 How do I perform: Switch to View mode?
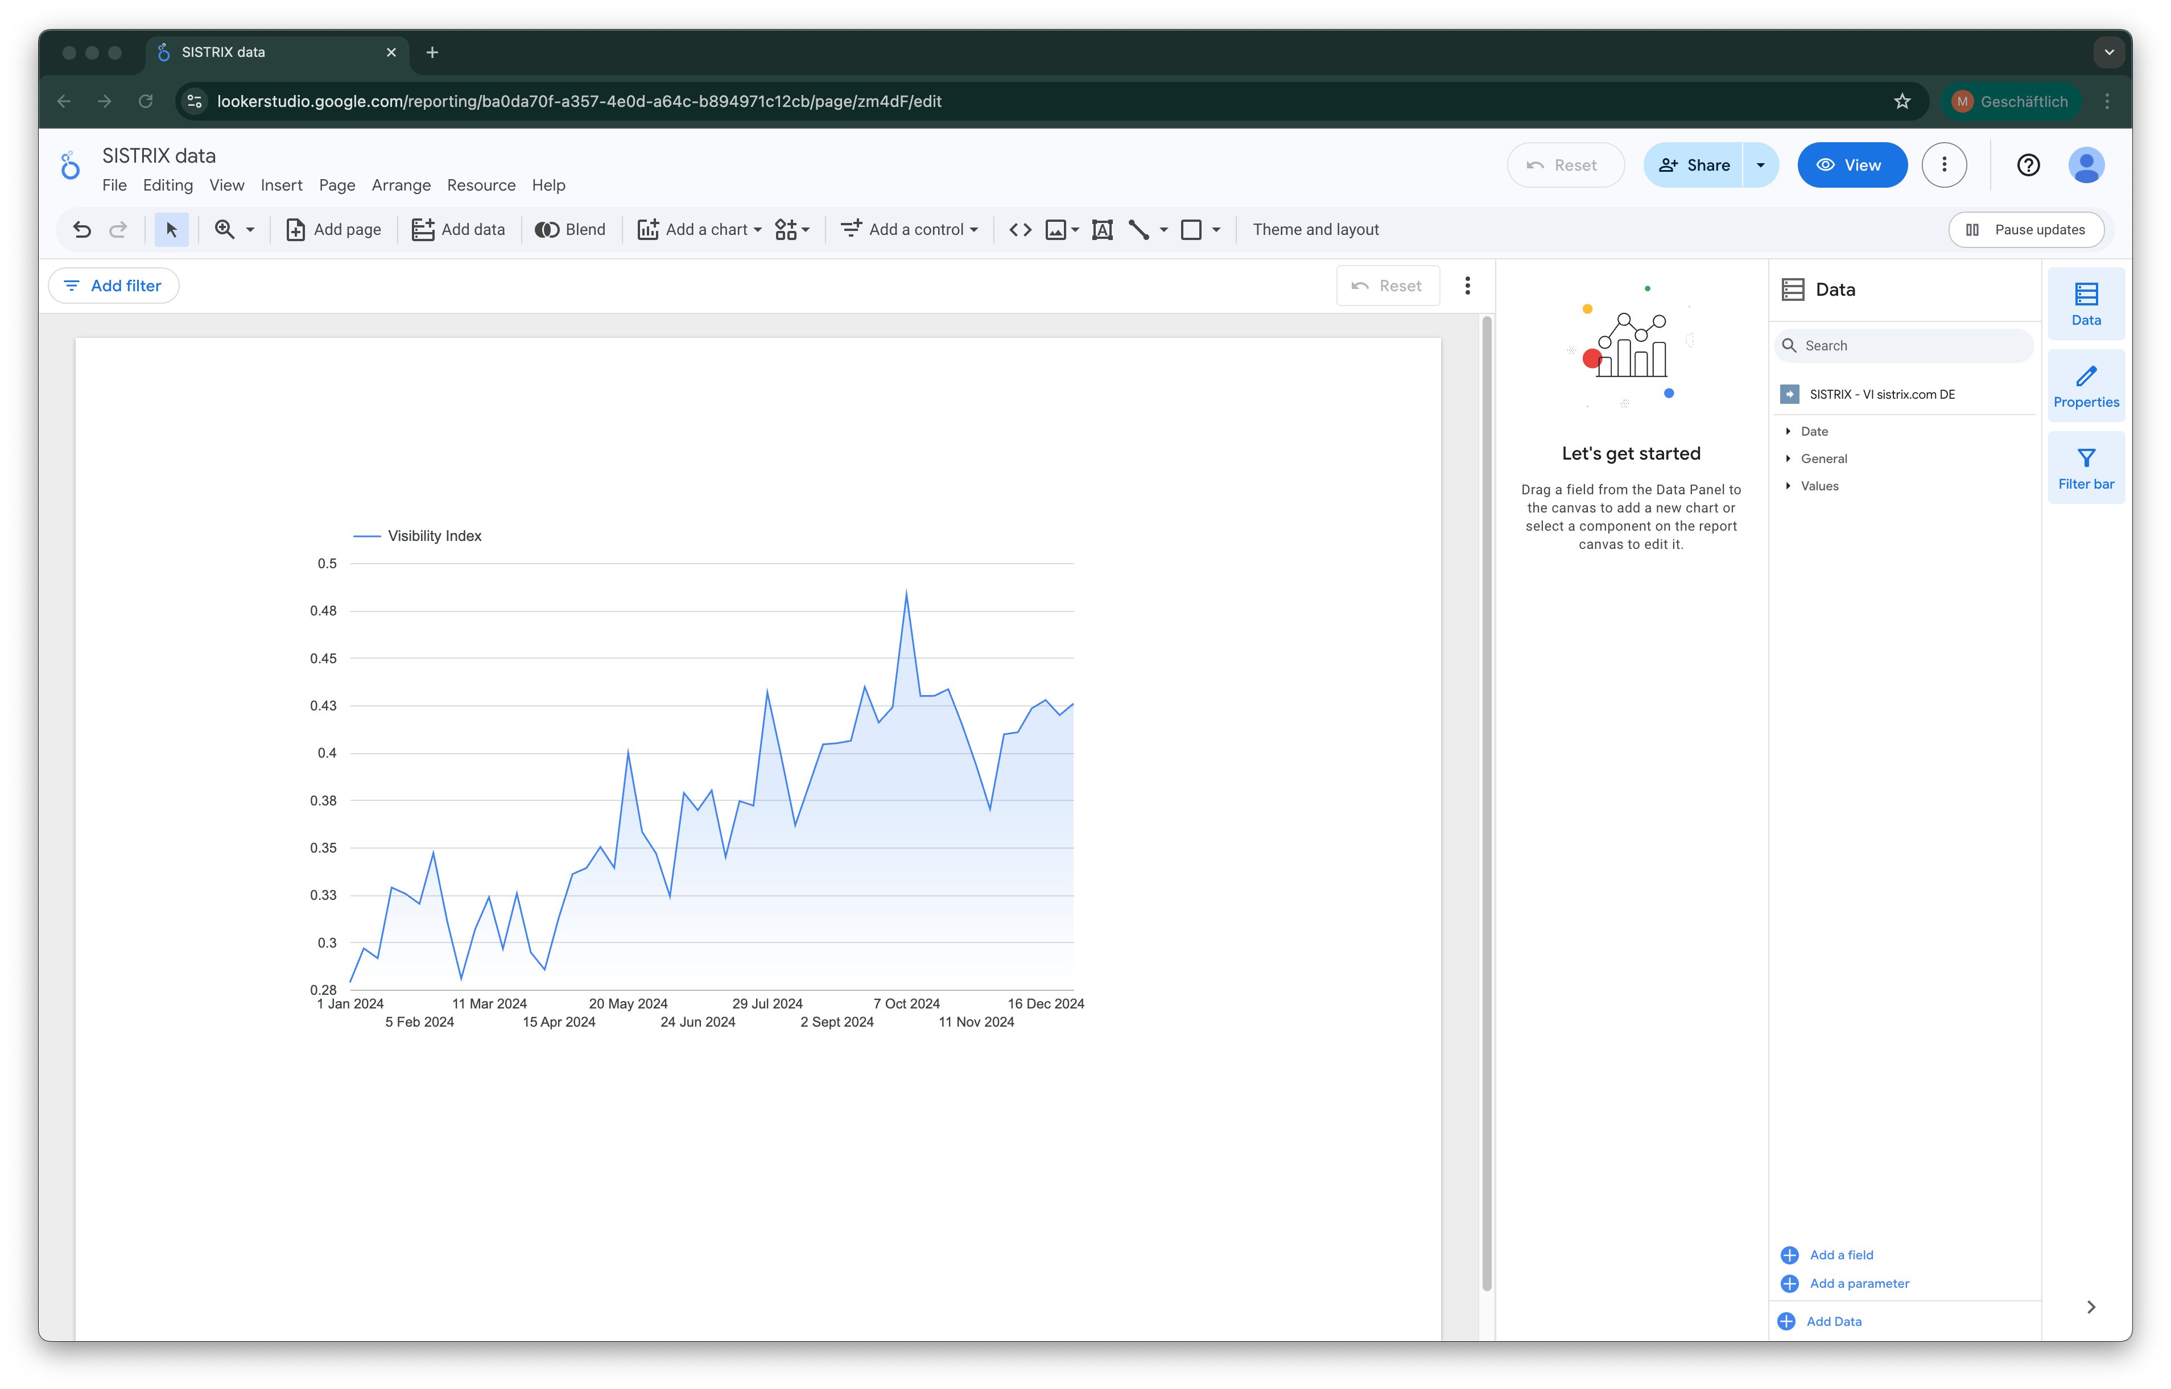(x=1851, y=165)
